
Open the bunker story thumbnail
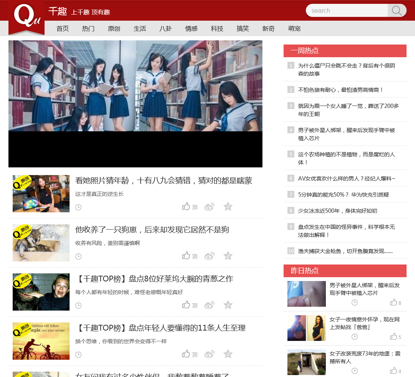[307, 362]
